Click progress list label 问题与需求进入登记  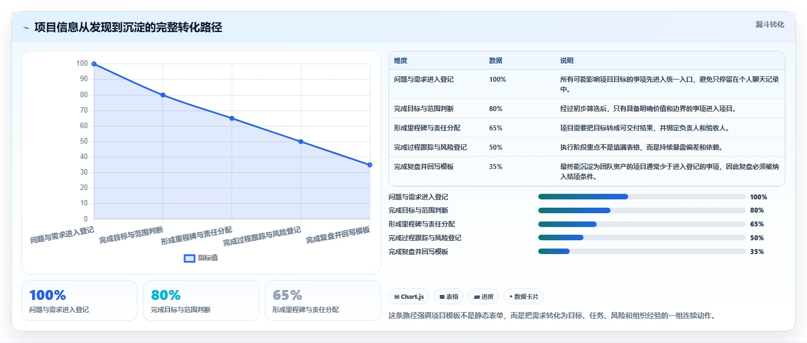[418, 197]
